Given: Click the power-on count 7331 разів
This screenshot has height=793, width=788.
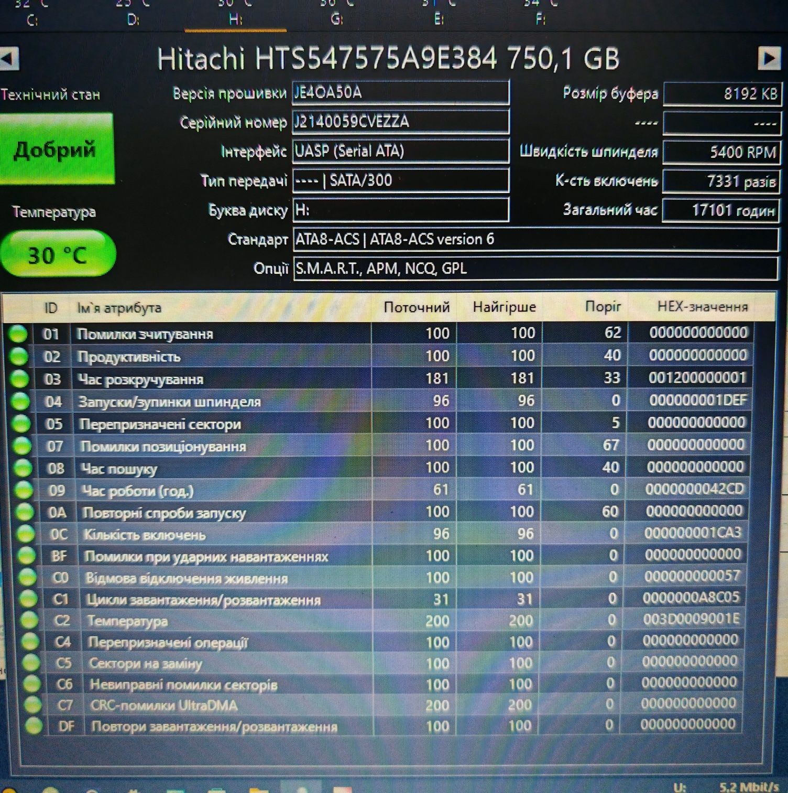Looking at the screenshot, I should tap(721, 181).
